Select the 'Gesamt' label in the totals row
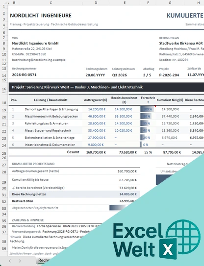 73,152
